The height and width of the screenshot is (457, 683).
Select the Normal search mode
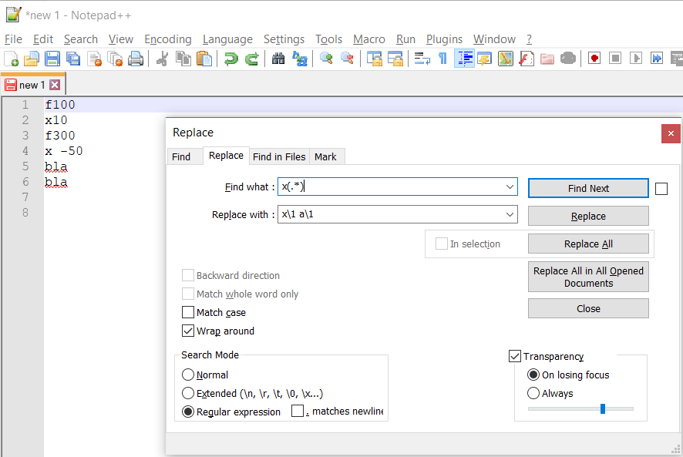188,375
